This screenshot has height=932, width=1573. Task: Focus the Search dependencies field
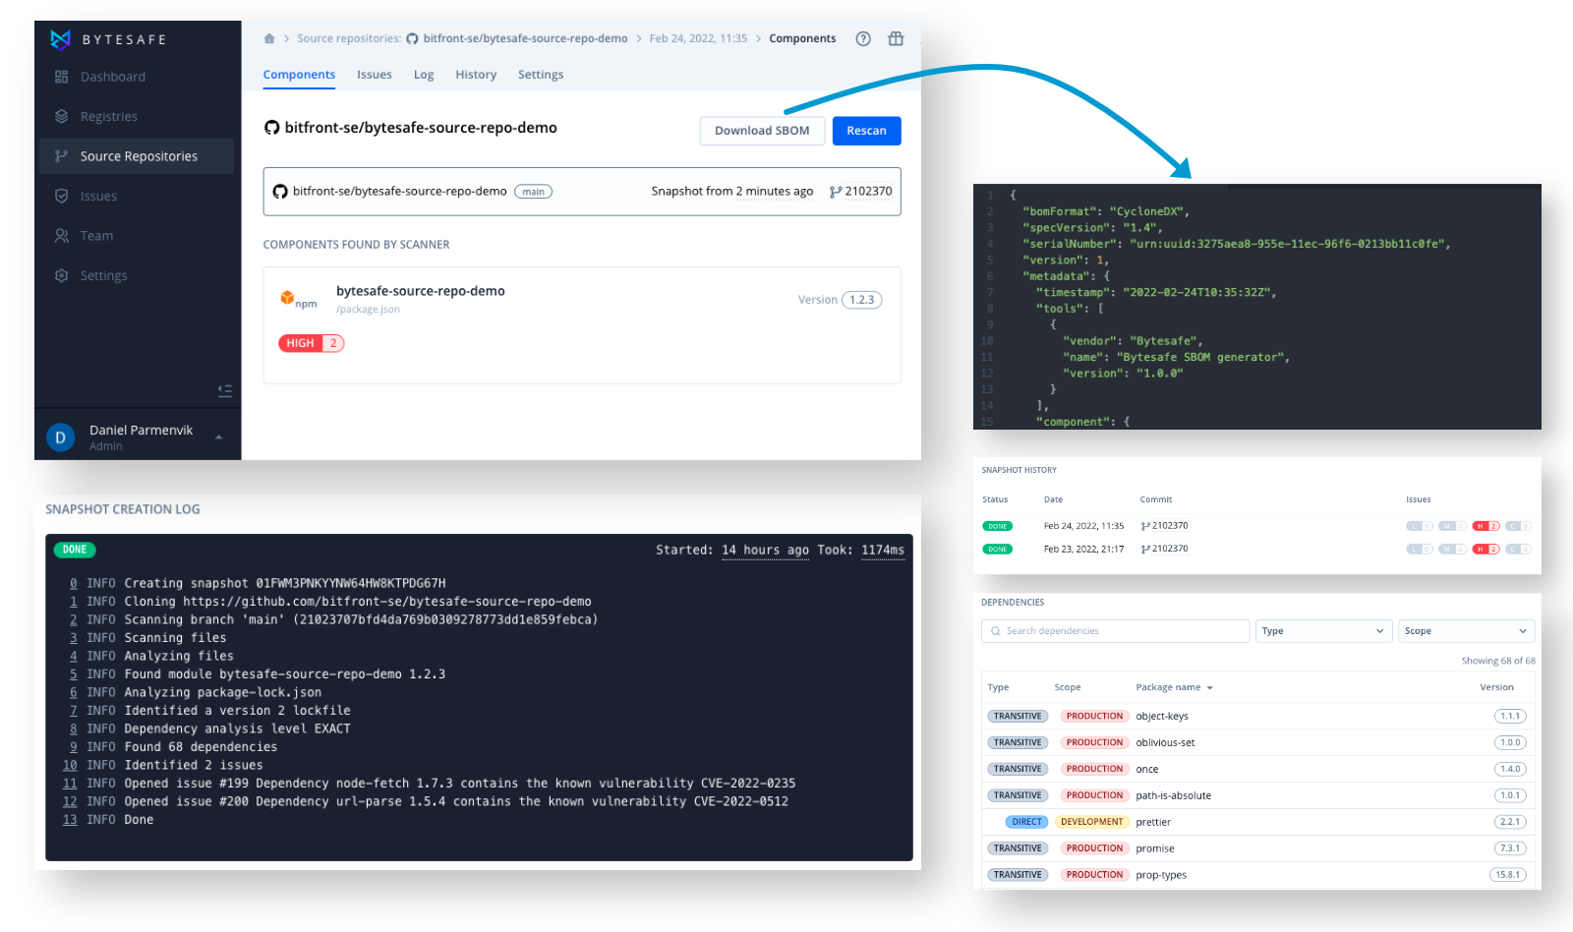coord(1116,631)
